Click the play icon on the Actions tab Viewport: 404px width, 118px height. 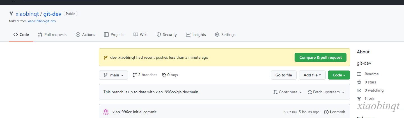78,35
